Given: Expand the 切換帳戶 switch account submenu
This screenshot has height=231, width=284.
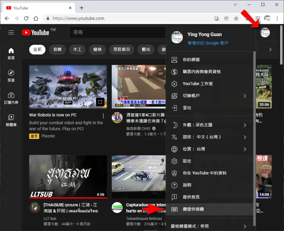Looking at the screenshot, I should click(x=209, y=96).
